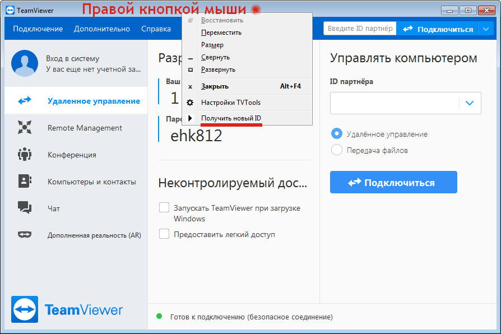
Task: Open the Справка menu
Action: (156, 29)
